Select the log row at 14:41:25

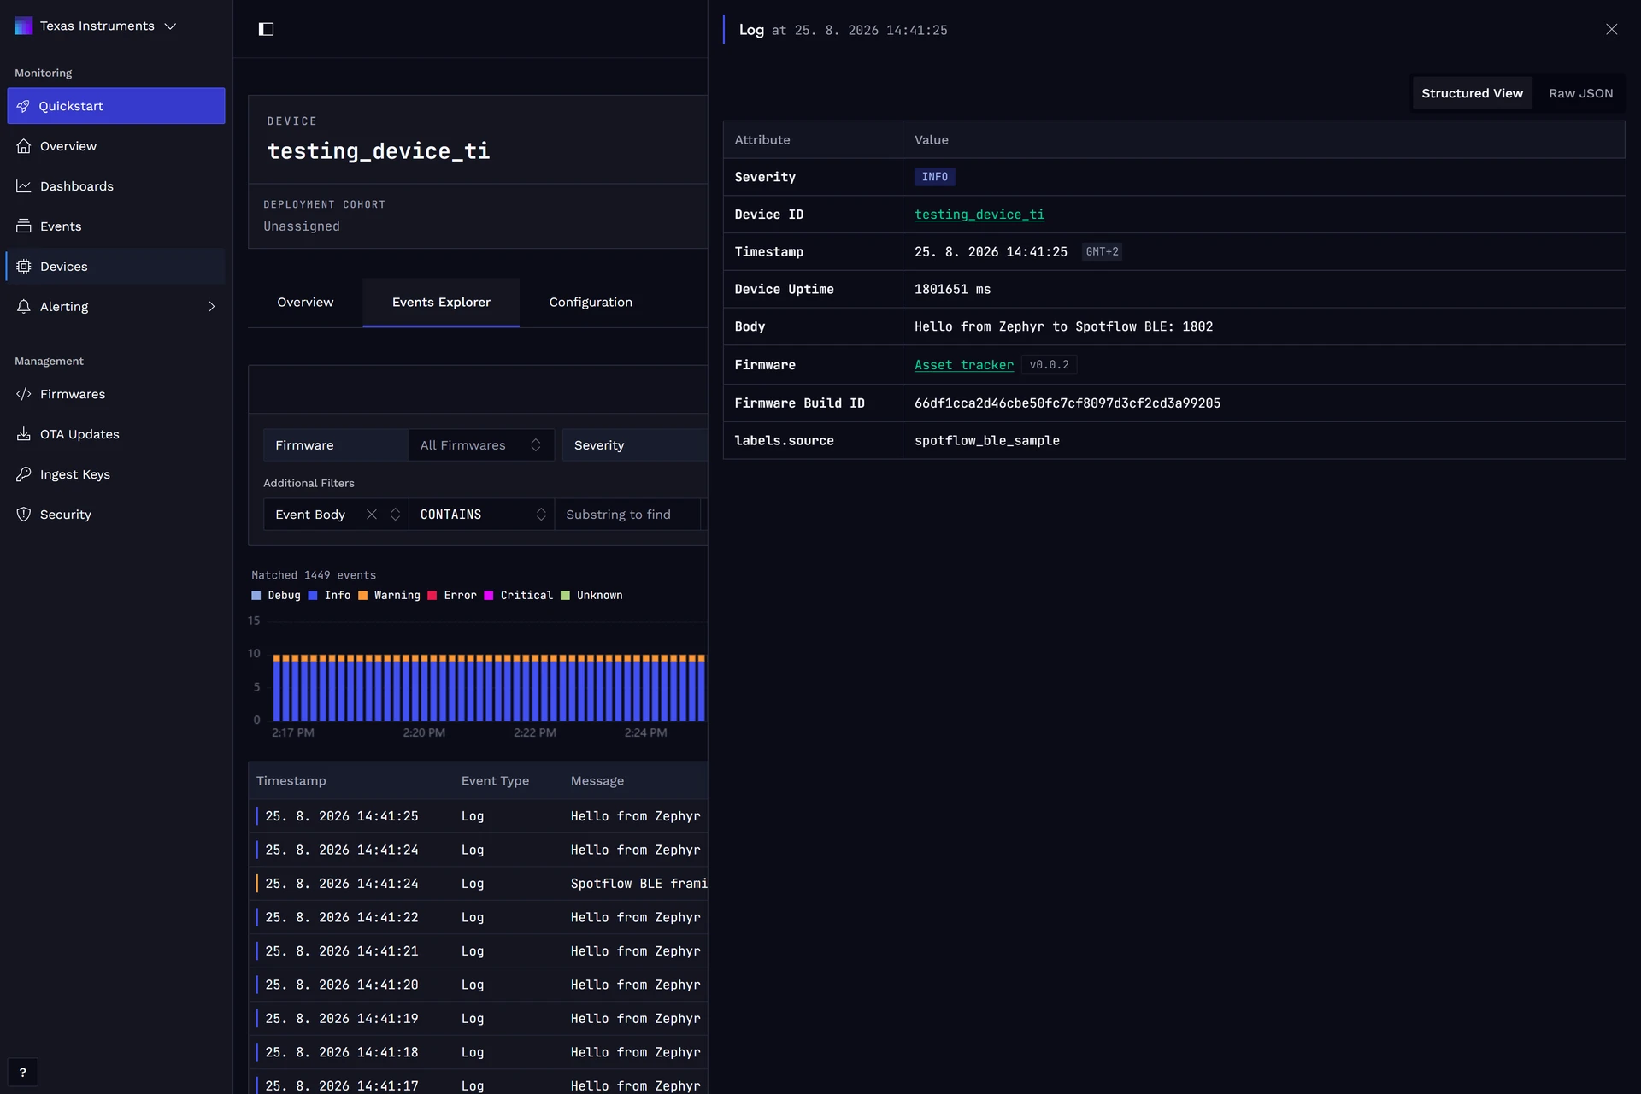pos(478,816)
